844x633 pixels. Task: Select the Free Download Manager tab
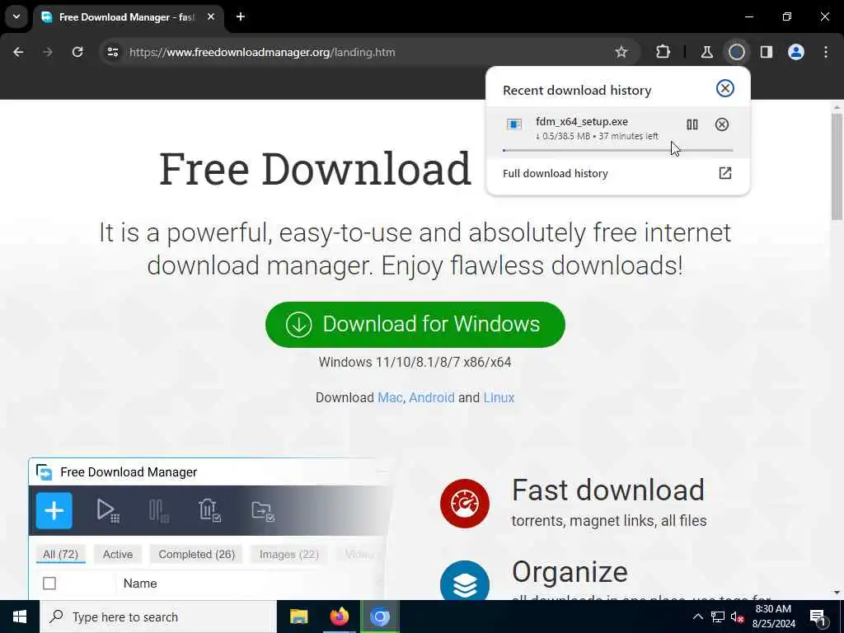click(126, 17)
